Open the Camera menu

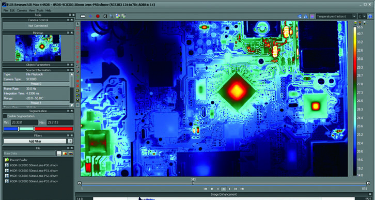[x=22, y=10]
